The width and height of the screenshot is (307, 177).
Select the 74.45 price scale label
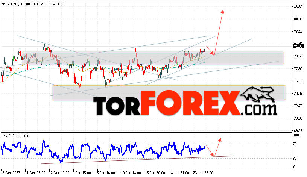298,93
